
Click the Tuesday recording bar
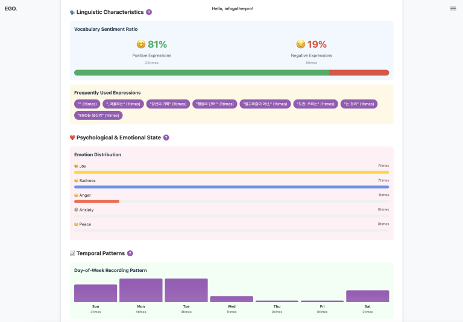[186, 290]
